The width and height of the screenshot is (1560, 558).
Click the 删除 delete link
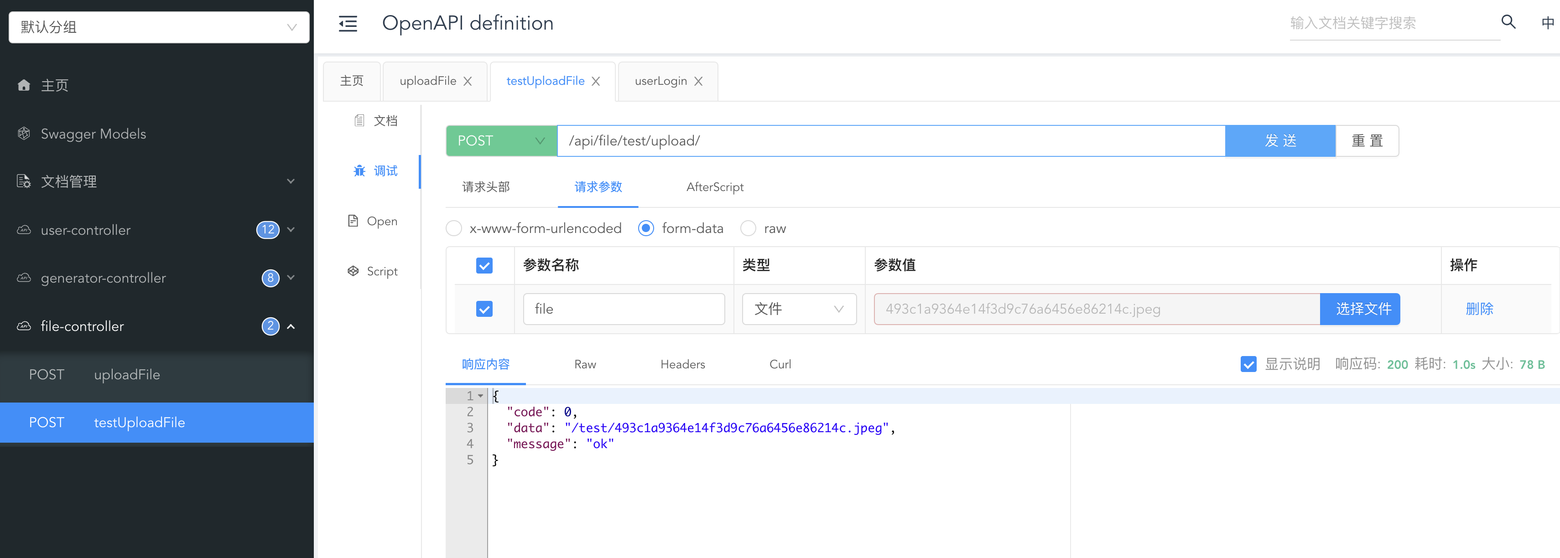(x=1479, y=309)
